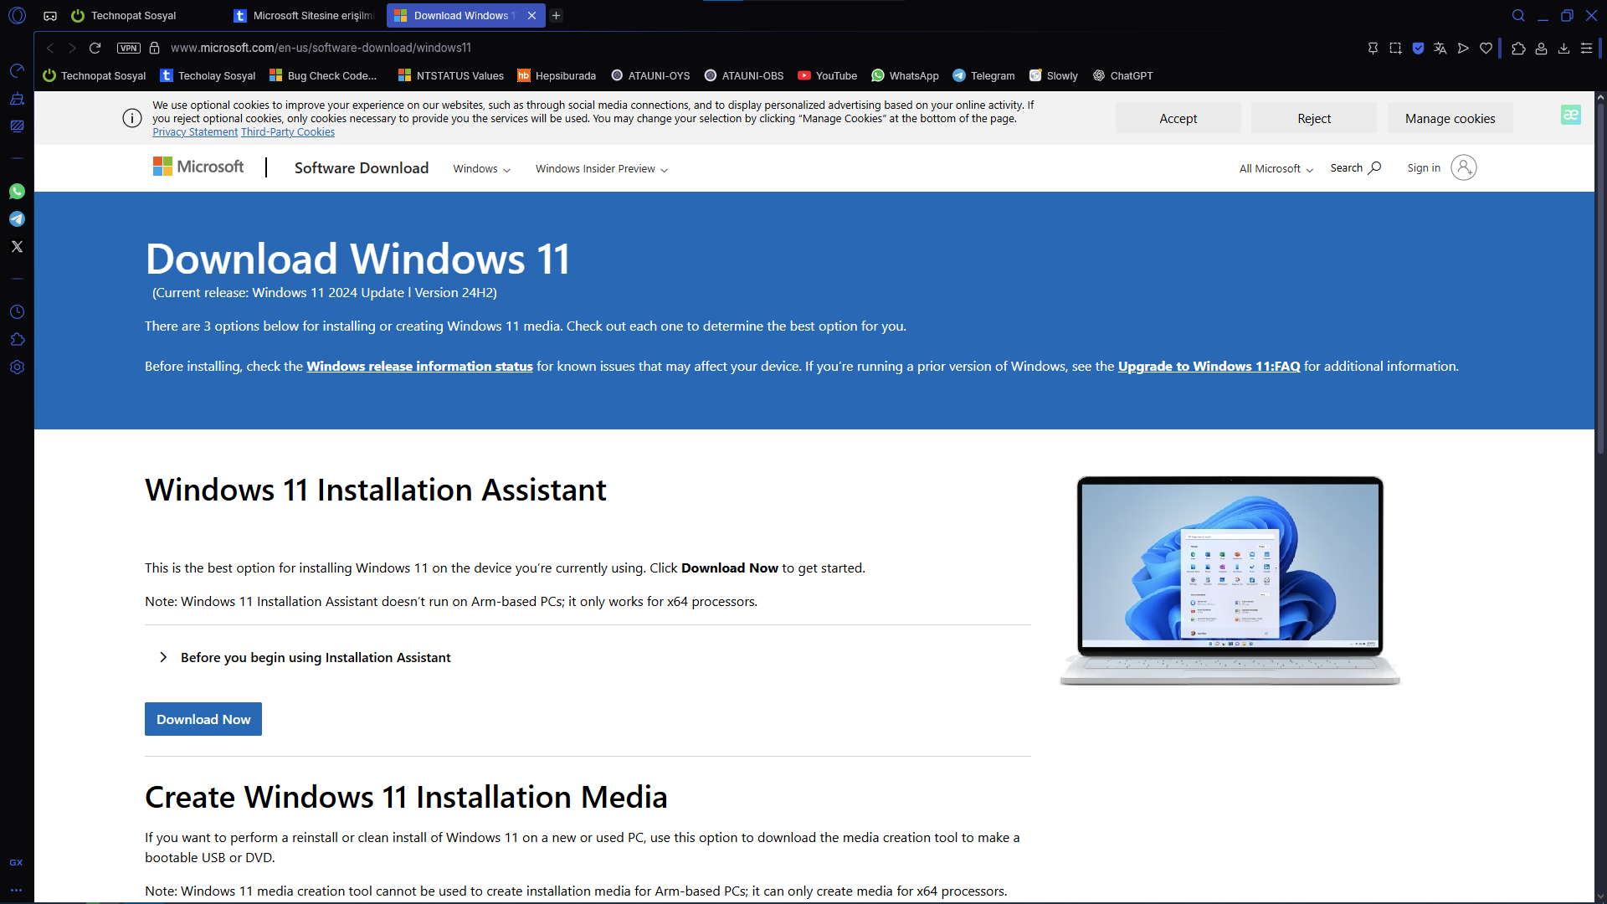Reload the current page
The height and width of the screenshot is (904, 1607).
pos(95,49)
